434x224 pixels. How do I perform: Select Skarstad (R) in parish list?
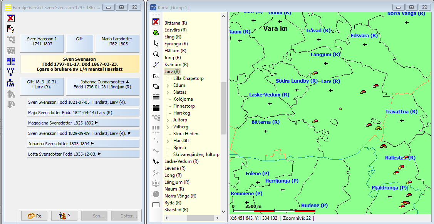176,210
